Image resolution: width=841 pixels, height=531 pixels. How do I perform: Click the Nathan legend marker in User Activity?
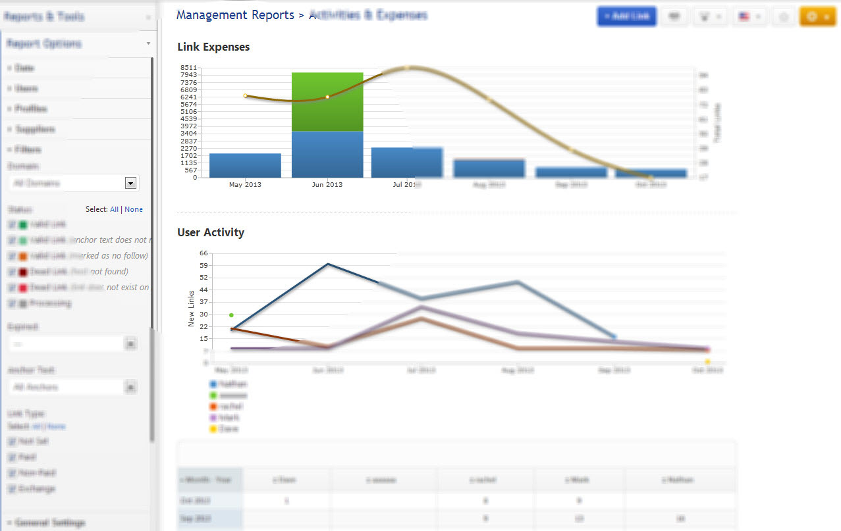click(x=213, y=384)
